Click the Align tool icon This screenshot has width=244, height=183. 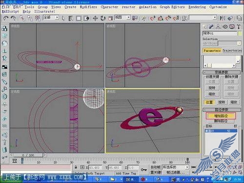pos(230,18)
